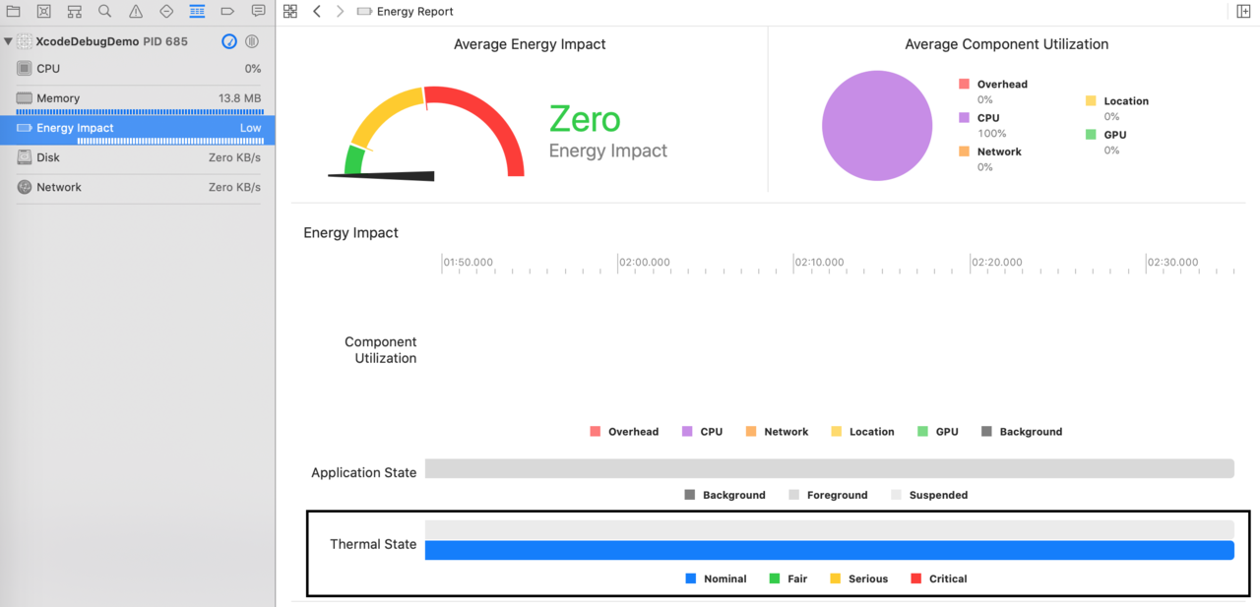Viewport: 1260px width, 607px height.
Task: Click the Disk gauge icon
Action: click(x=25, y=157)
